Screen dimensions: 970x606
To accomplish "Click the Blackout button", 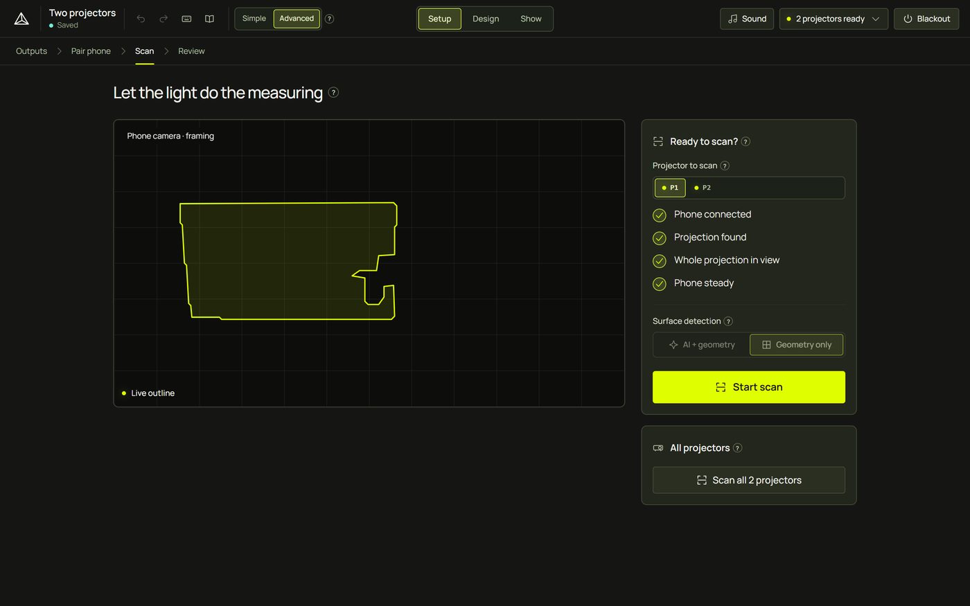I will coord(926,19).
